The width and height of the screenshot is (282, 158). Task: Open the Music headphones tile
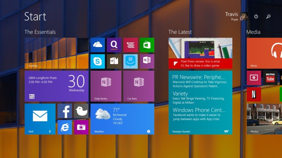264,53
